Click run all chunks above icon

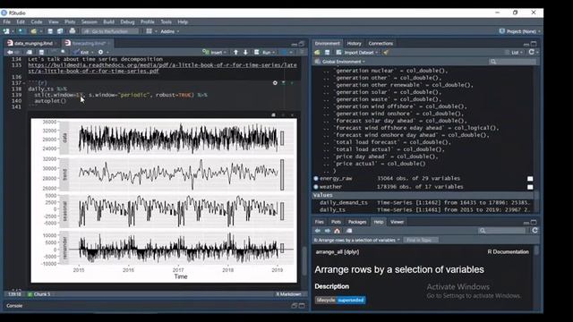point(284,83)
